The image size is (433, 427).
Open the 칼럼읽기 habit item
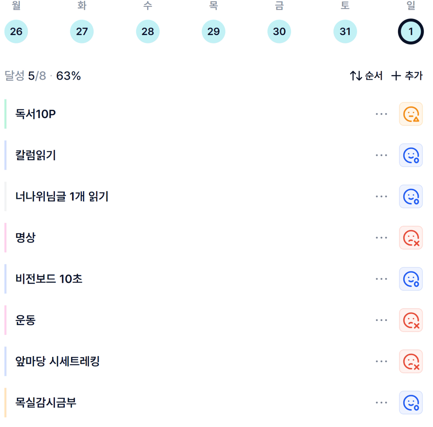(36, 155)
